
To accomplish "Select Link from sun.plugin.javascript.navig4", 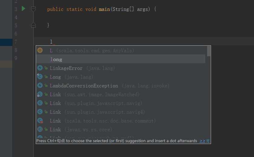I will [x=55, y=112].
